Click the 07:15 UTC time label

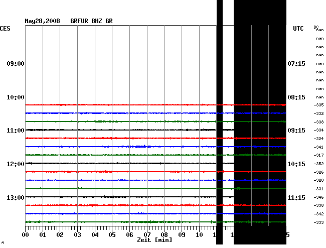point(296,64)
